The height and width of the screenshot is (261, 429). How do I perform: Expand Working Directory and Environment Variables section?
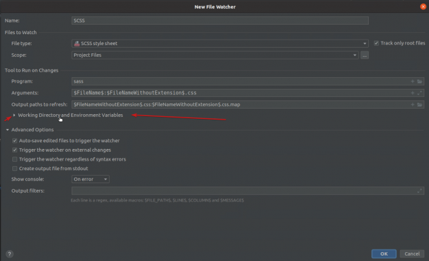(x=14, y=115)
